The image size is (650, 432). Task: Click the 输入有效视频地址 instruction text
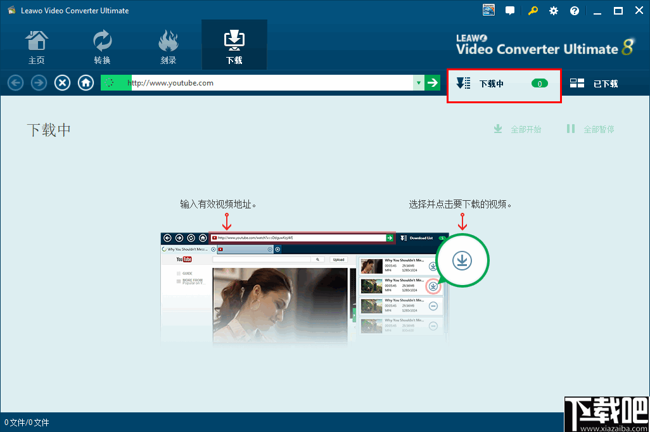point(218,204)
